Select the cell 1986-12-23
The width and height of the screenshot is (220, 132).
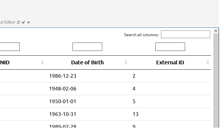click(x=63, y=76)
